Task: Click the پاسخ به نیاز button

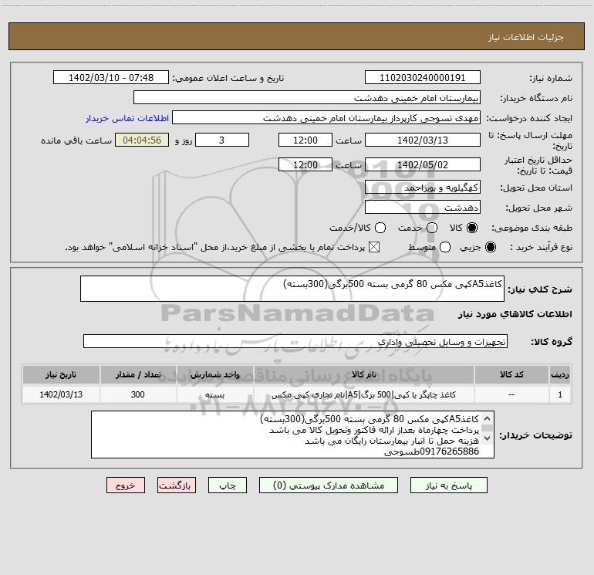Action: (x=449, y=485)
